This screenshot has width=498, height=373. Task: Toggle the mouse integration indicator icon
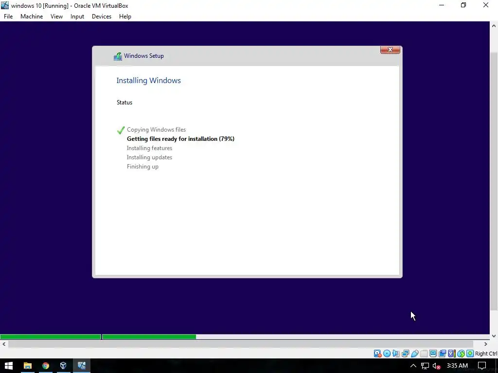point(461,354)
